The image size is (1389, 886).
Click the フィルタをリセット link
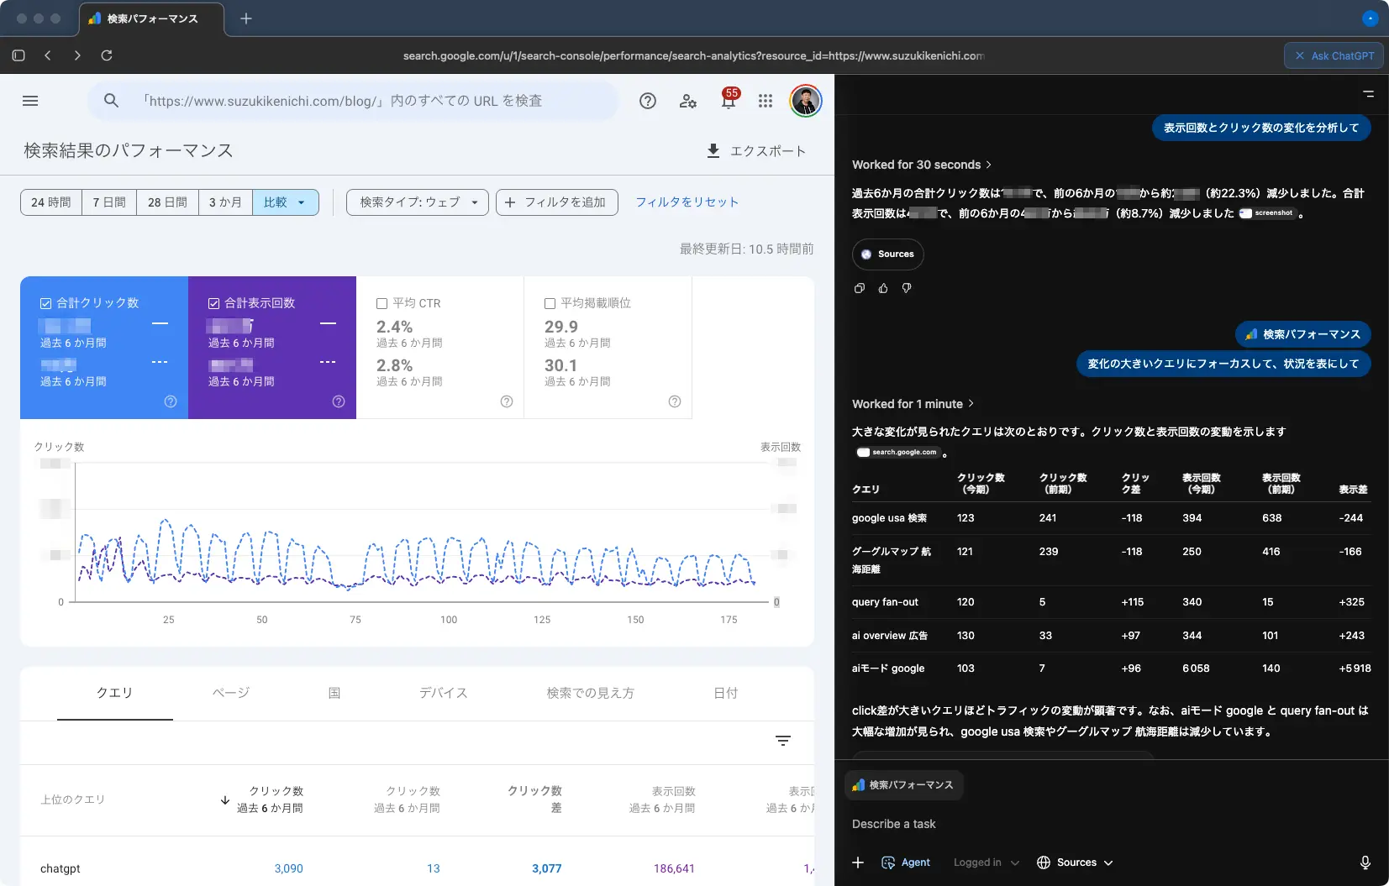point(687,202)
